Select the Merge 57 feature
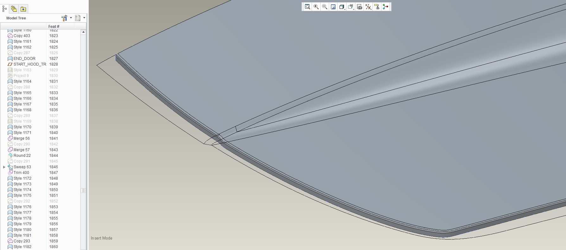The height and width of the screenshot is (250, 566). [22, 150]
